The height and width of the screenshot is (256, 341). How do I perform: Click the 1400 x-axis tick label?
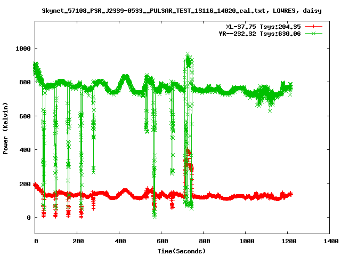[331, 241]
